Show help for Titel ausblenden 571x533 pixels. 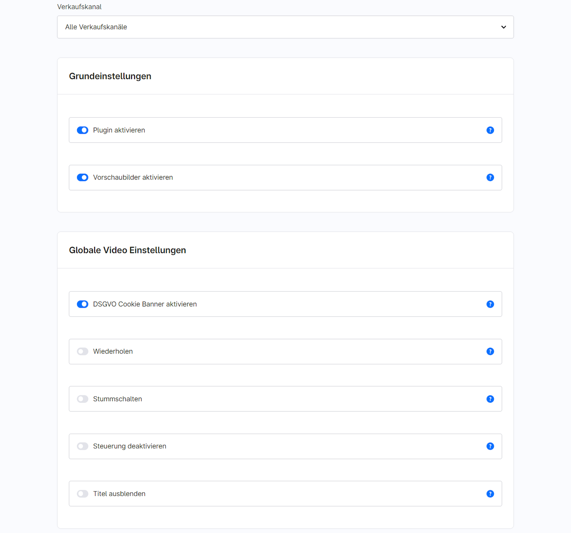(490, 494)
